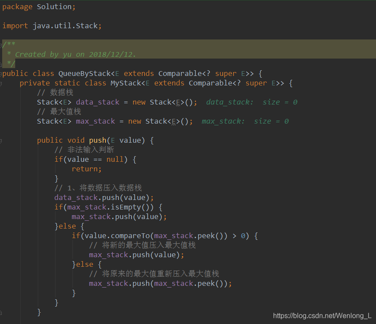Click the line 'max_stack.push(max_stack.peek());'
Screen dimensions: 376x324
coord(160,284)
